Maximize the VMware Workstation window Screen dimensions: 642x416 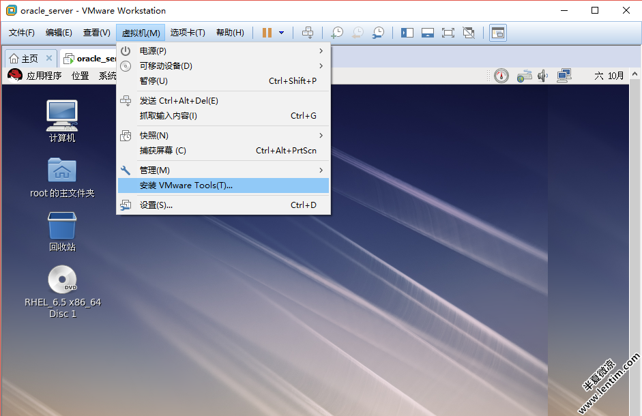pyautogui.click(x=595, y=11)
